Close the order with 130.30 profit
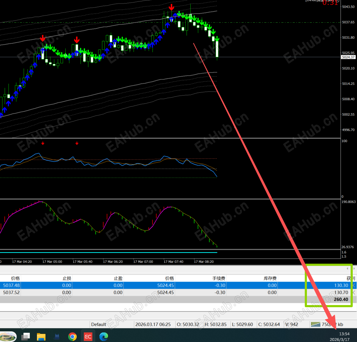Image resolution: width=357 pixels, height=342 pixels. click(x=354, y=285)
